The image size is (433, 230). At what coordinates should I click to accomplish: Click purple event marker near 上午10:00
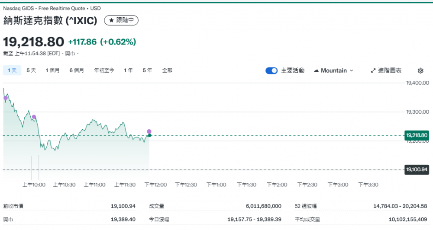[34, 117]
